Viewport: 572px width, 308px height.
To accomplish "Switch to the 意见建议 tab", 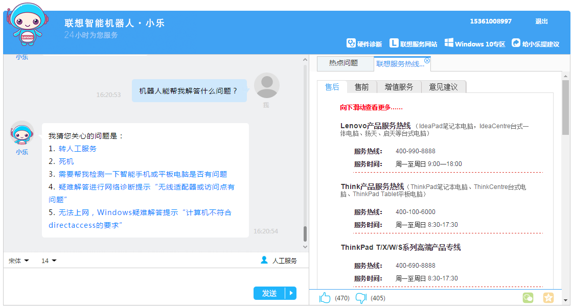I will click(443, 87).
